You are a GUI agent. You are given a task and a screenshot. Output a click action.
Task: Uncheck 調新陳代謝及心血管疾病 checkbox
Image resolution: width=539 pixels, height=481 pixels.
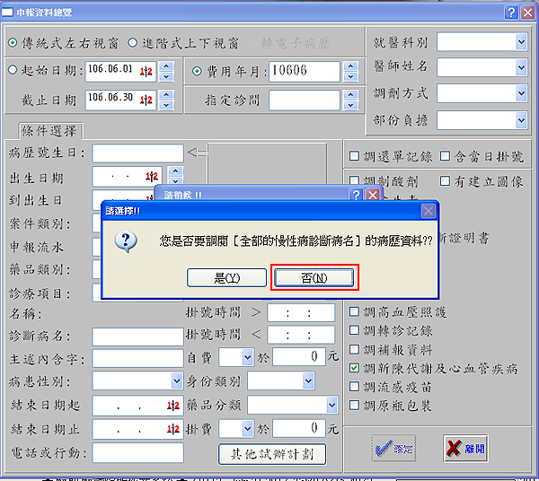(355, 368)
